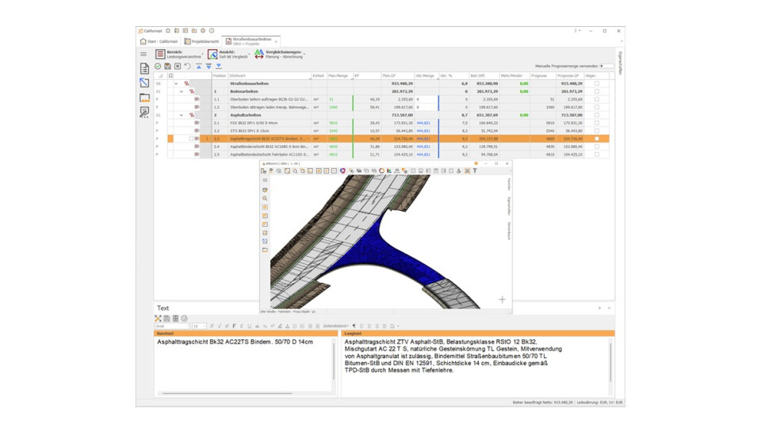Screen dimensions: 761x428
Task: Click the Kurztext vertical scrollbar
Action: tap(334, 361)
